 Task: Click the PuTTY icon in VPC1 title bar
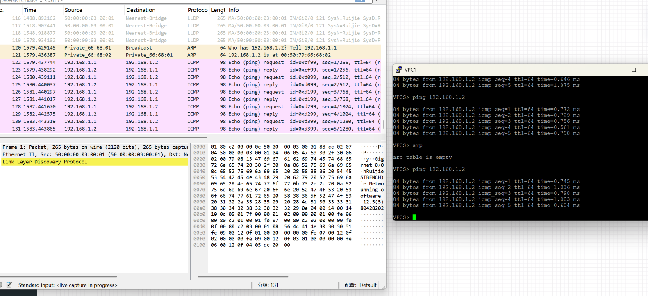399,70
